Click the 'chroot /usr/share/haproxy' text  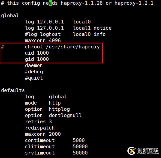[x=62, y=47]
